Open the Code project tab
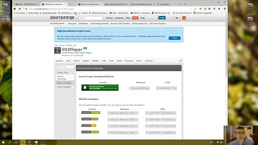Screen dimensions: 258x145 111,61
